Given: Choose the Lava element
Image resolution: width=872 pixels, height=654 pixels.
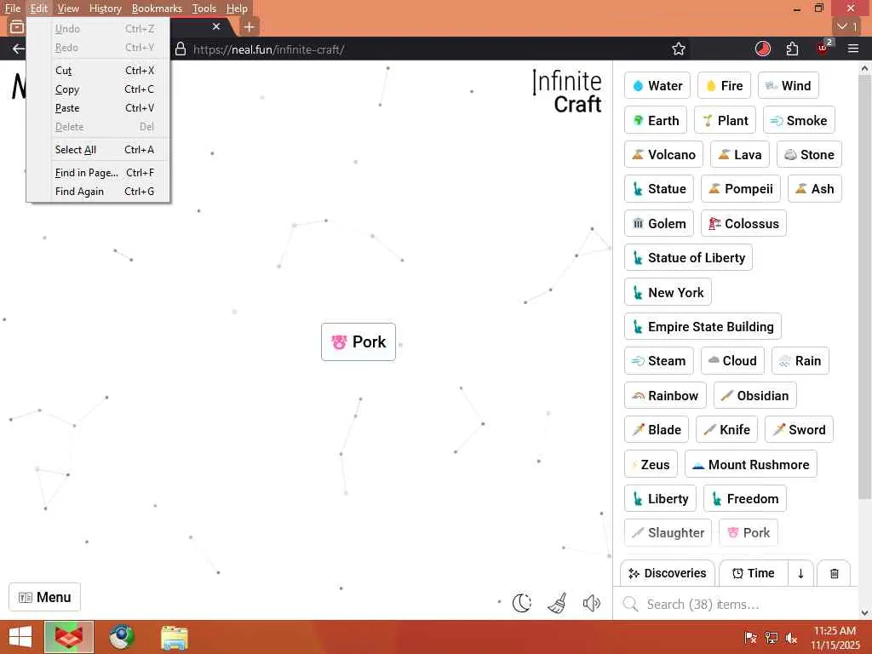Looking at the screenshot, I should pos(740,155).
